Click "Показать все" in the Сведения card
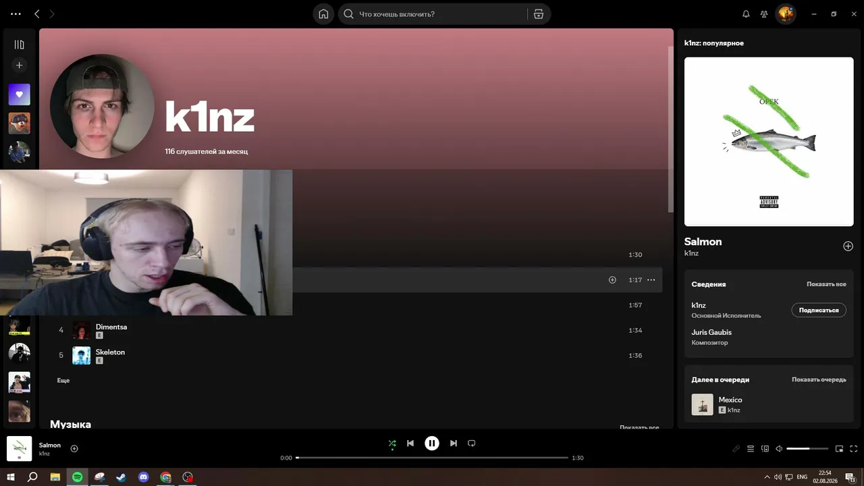This screenshot has height=486, width=864. click(x=826, y=284)
